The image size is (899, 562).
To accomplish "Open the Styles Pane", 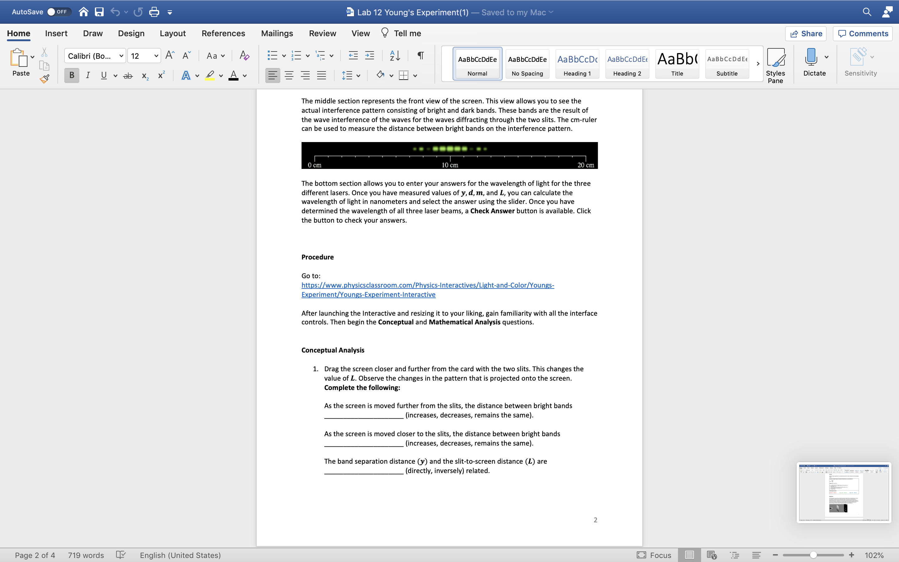I will [x=776, y=66].
